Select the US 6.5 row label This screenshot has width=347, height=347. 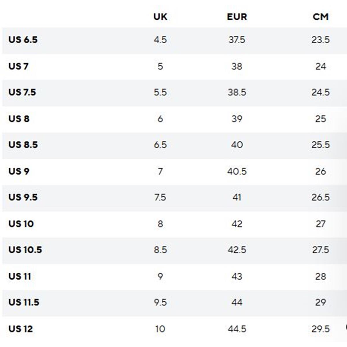click(23, 40)
